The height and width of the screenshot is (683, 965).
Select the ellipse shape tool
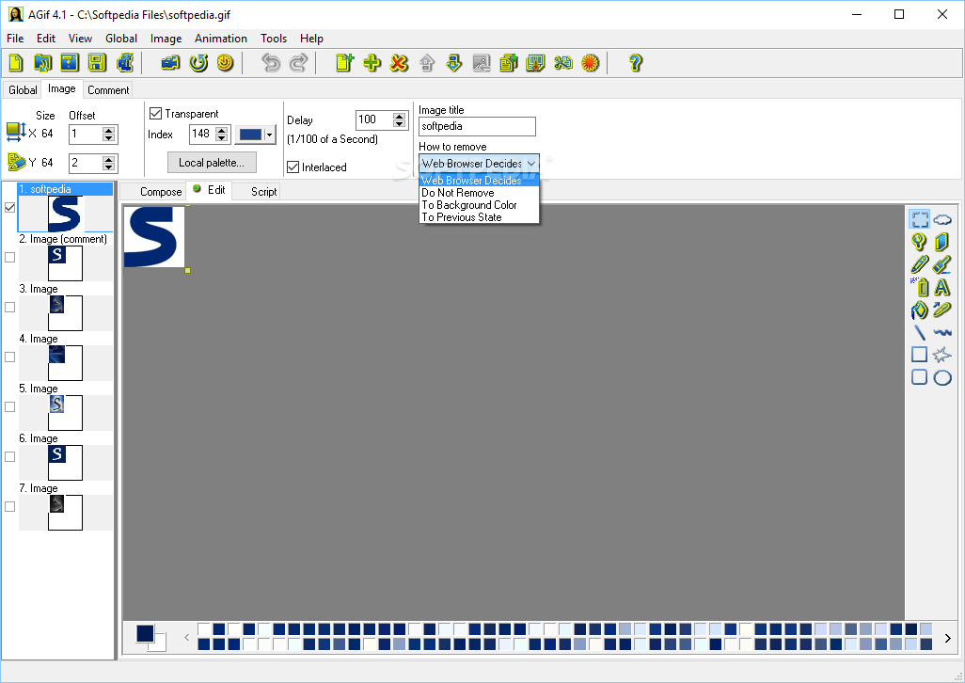pos(942,377)
